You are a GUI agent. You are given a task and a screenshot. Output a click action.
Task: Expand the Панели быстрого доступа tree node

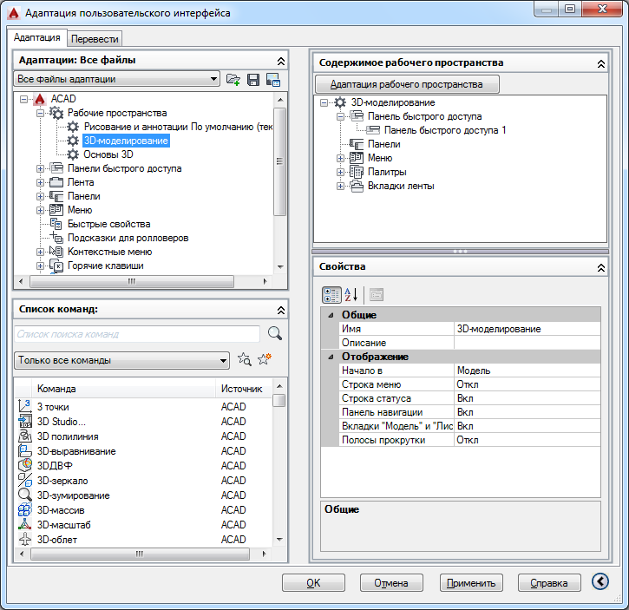click(40, 168)
